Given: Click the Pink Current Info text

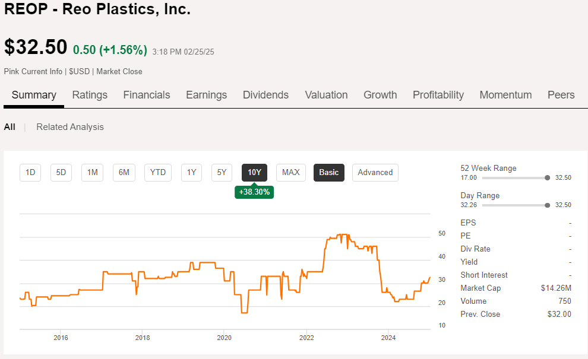Looking at the screenshot, I should (33, 72).
